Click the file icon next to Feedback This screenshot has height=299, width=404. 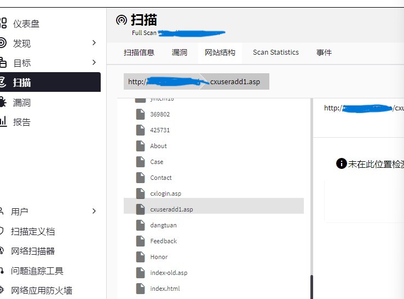[x=141, y=241]
